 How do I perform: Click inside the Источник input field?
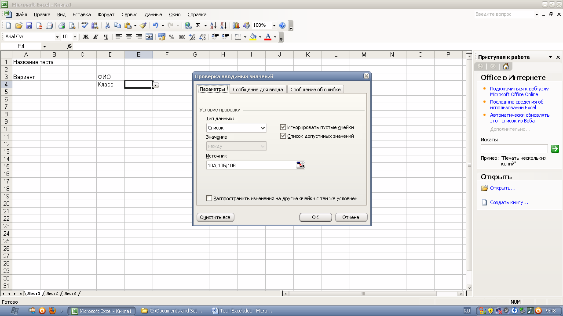point(251,165)
